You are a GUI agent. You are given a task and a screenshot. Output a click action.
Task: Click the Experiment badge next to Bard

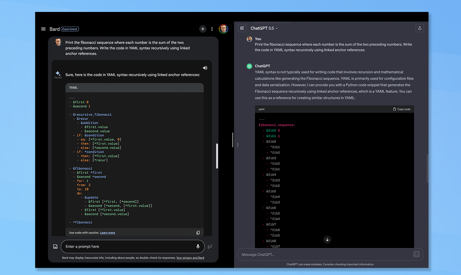69,29
